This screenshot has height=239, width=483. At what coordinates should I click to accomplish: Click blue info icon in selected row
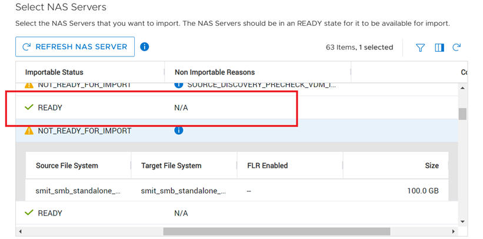click(x=179, y=131)
